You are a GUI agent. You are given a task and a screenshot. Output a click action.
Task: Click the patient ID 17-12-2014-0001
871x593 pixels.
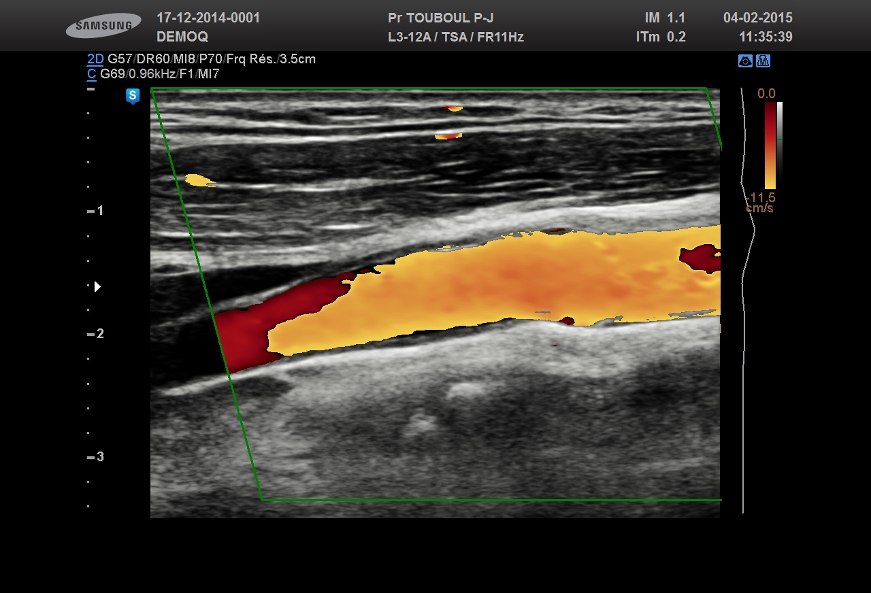click(x=208, y=18)
